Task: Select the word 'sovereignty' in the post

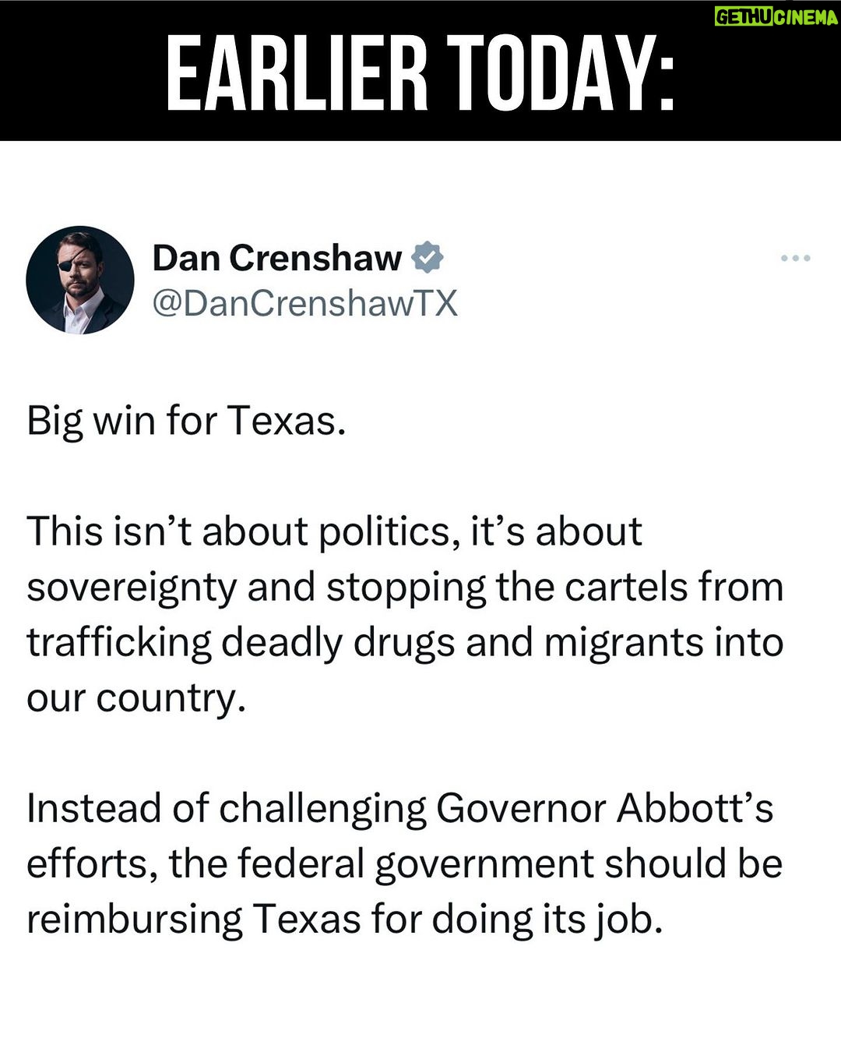Action: pyautogui.click(x=132, y=589)
